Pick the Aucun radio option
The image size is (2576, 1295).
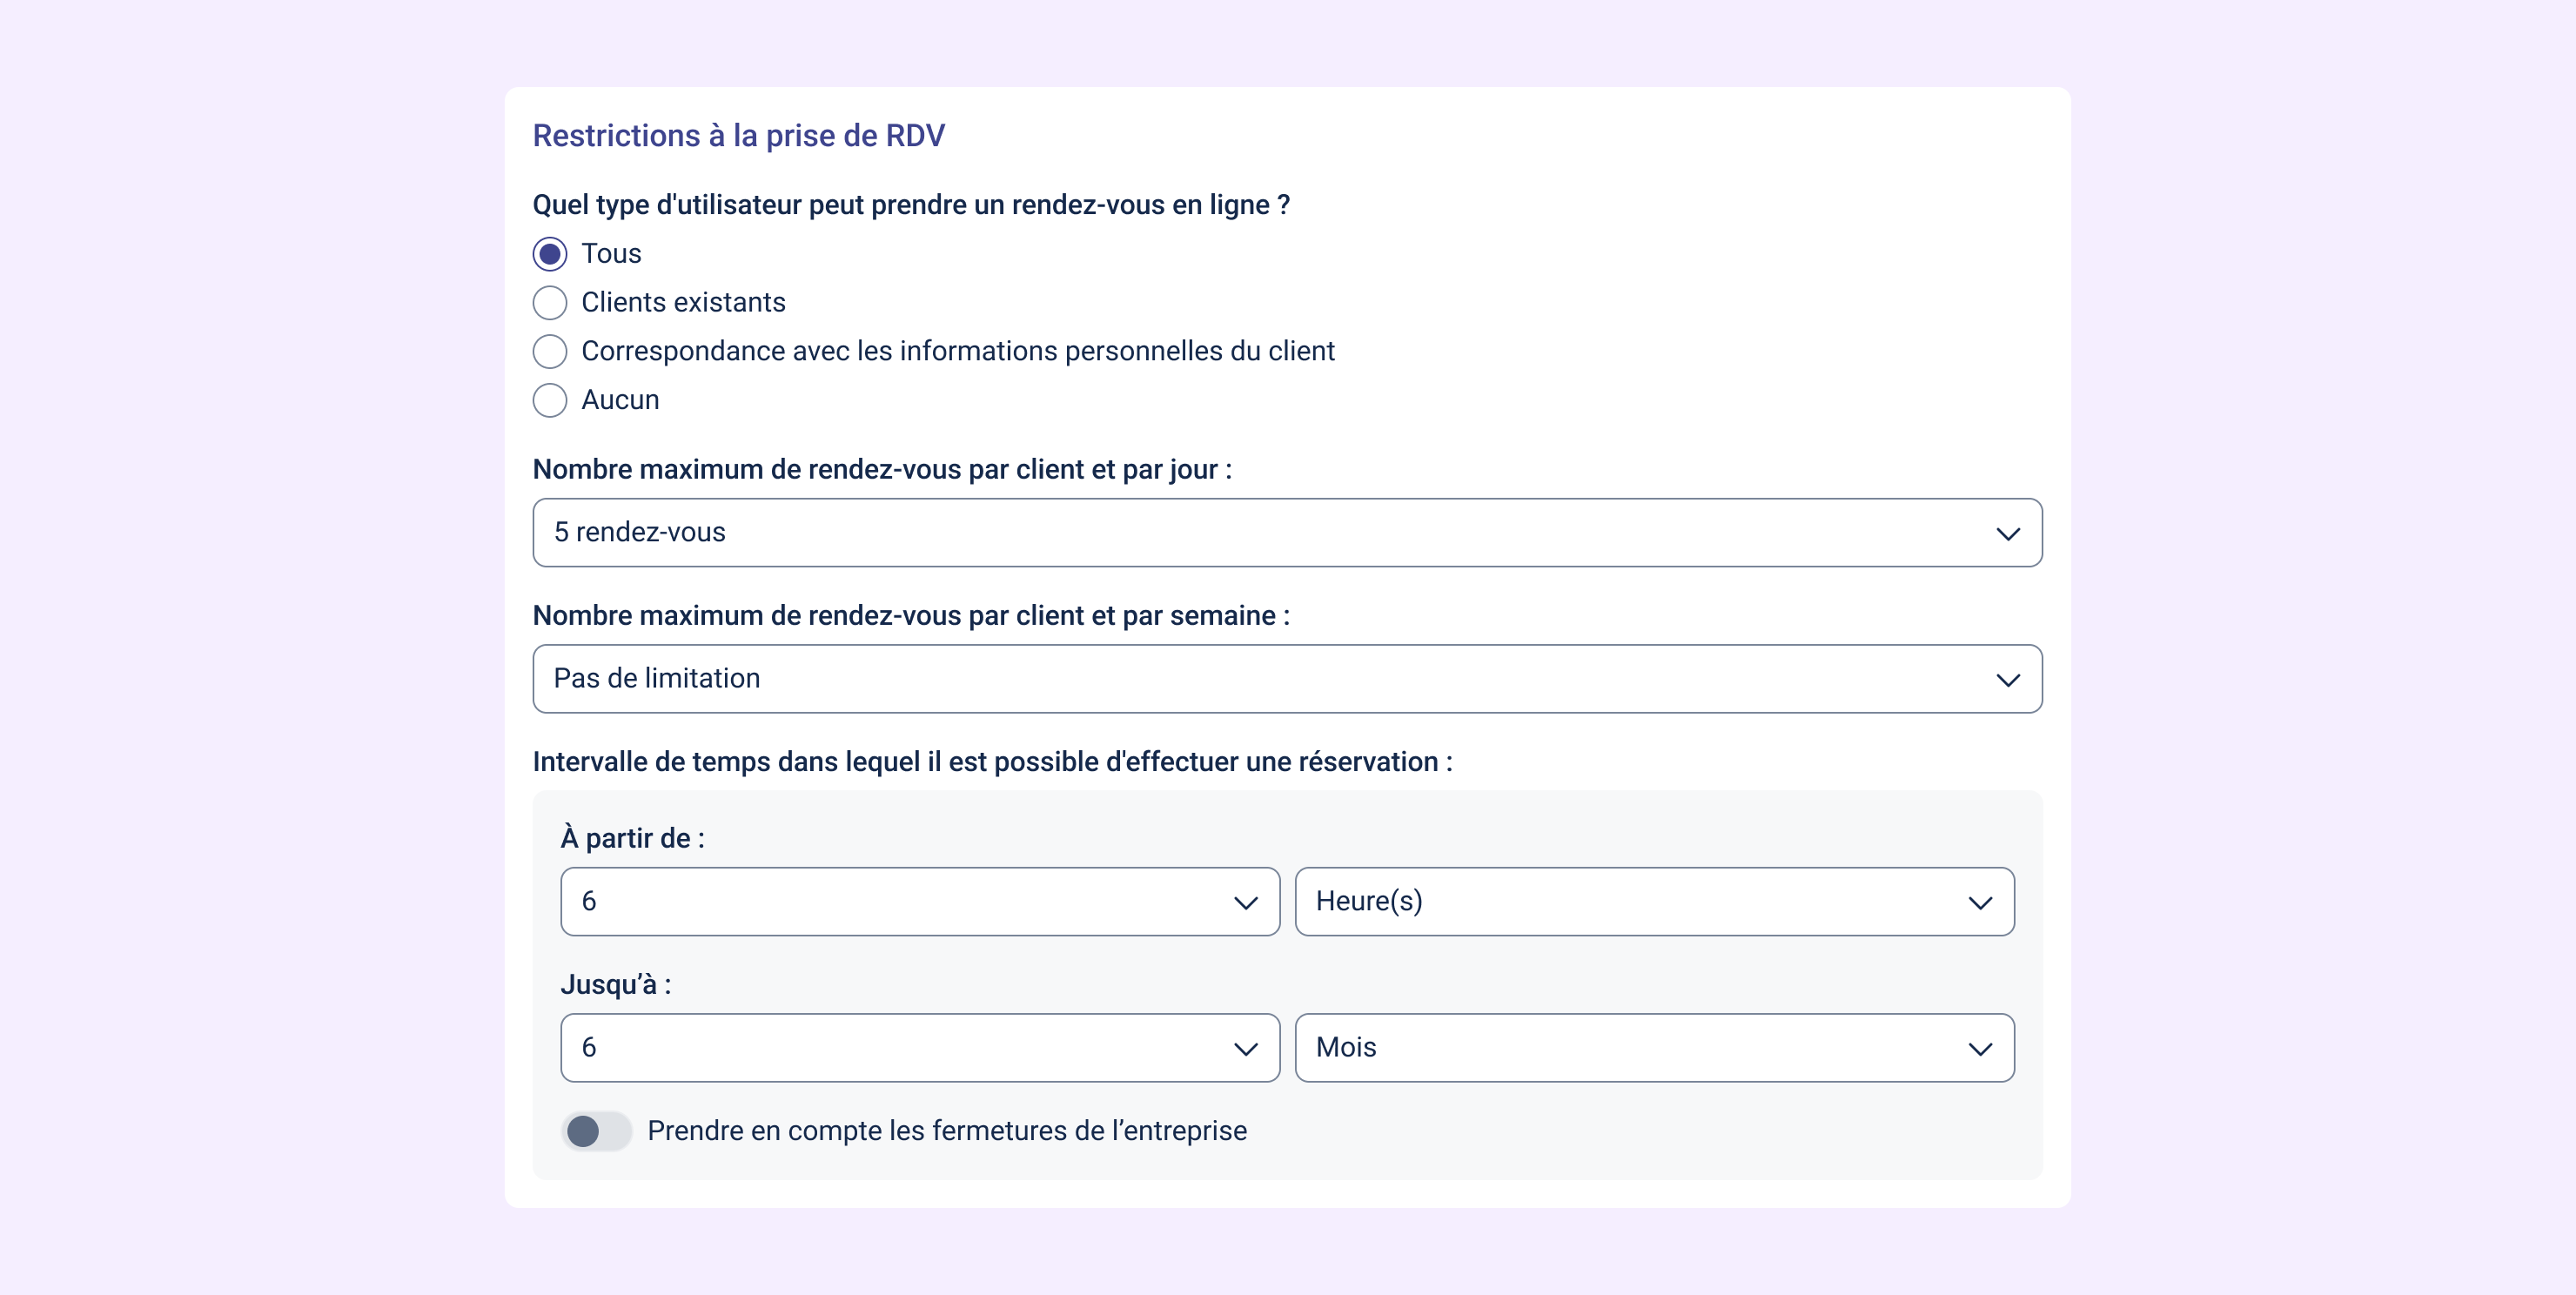[550, 400]
